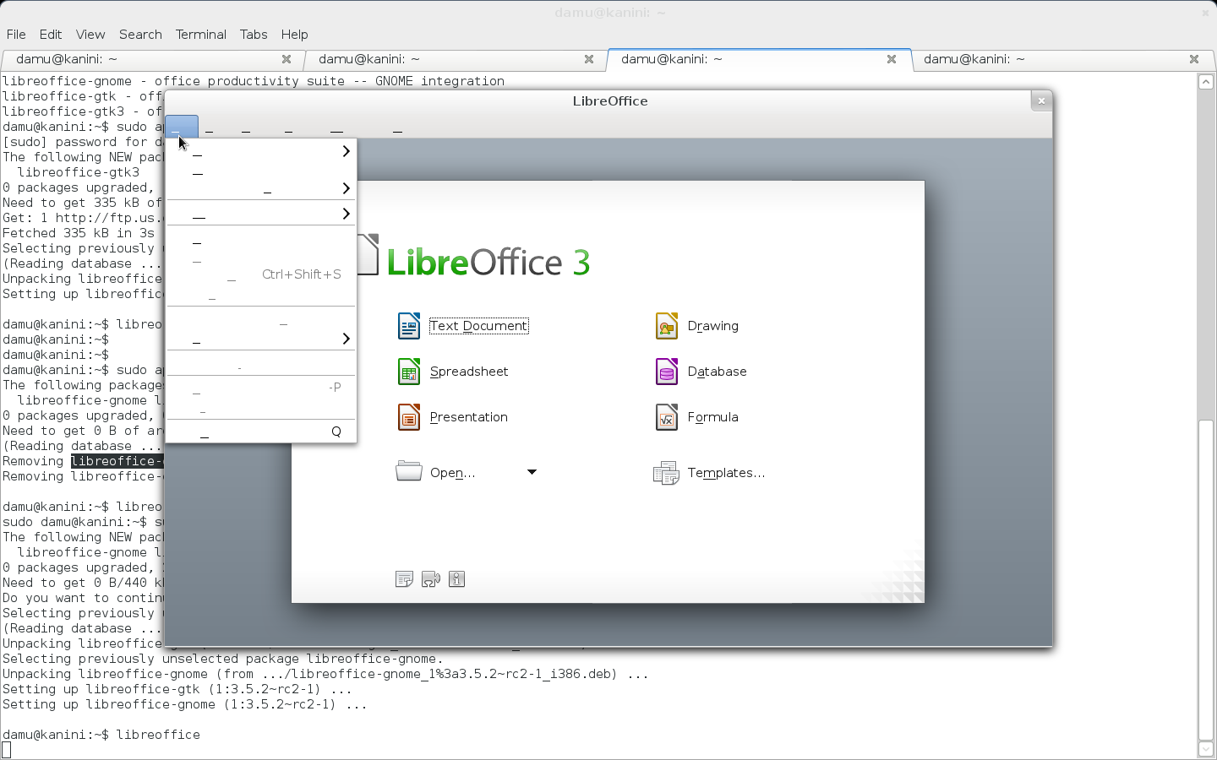This screenshot has width=1217, height=760.
Task: Close the active terminal tab
Action: 891,59
